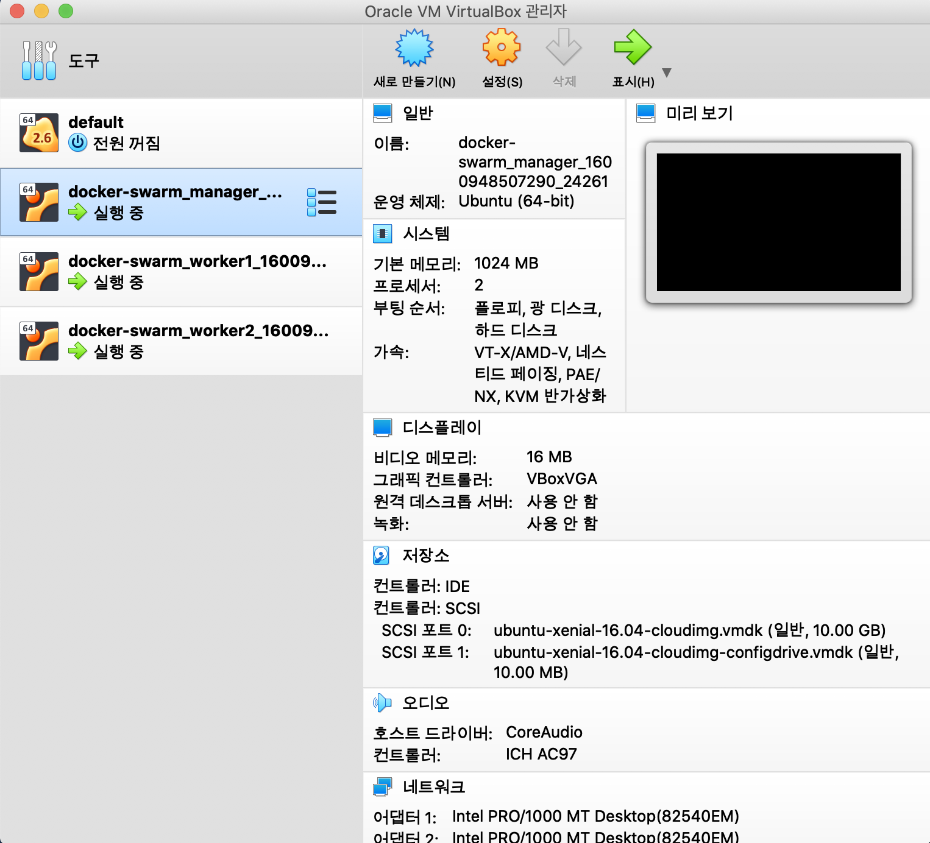This screenshot has width=930, height=843.
Task: Open the Storage (저장소) section heading
Action: pos(426,556)
